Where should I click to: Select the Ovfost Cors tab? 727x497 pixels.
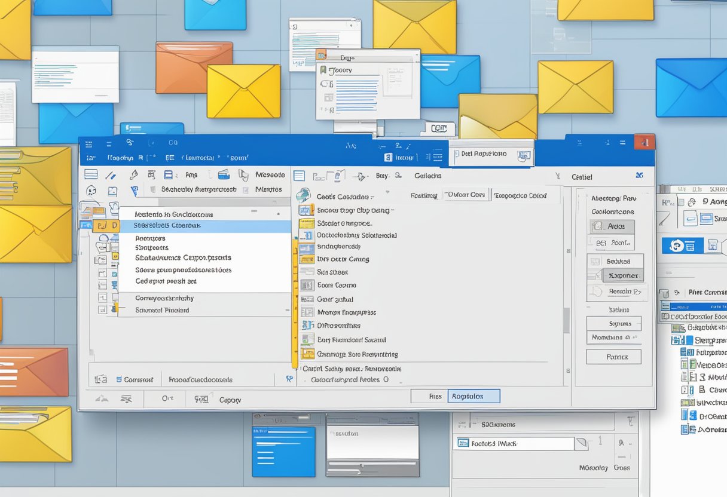tap(466, 195)
